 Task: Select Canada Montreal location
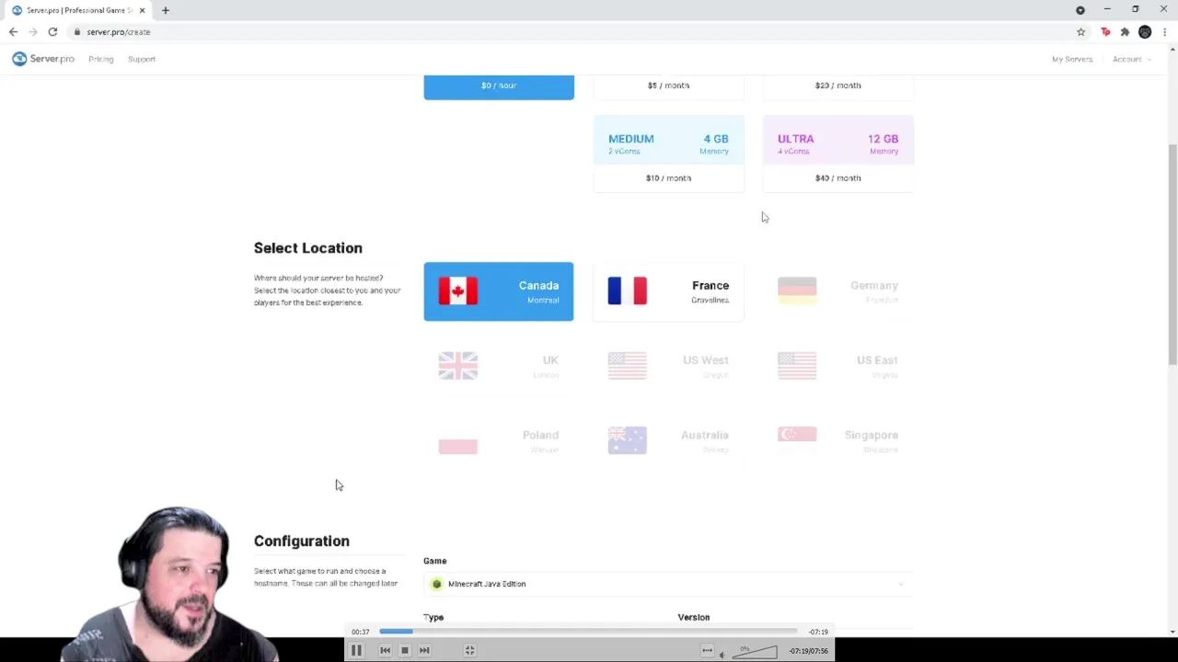pos(499,291)
